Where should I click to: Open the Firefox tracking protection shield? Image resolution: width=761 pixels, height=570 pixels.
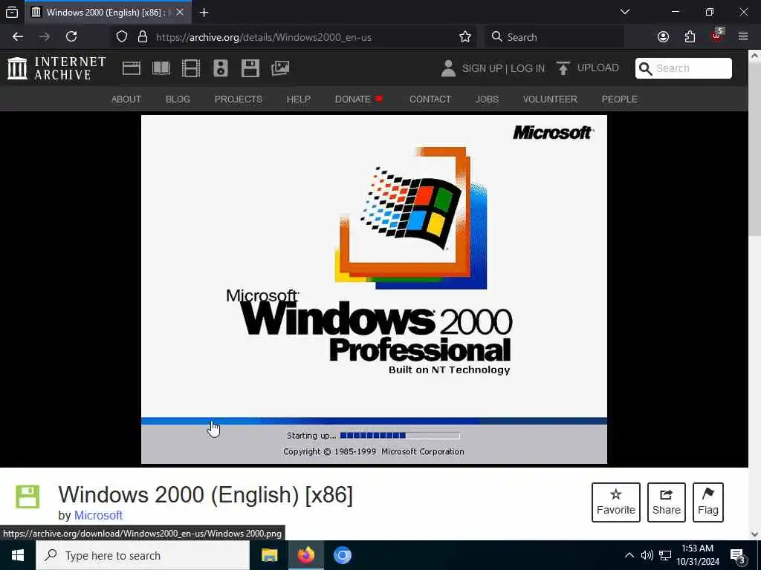pos(122,37)
